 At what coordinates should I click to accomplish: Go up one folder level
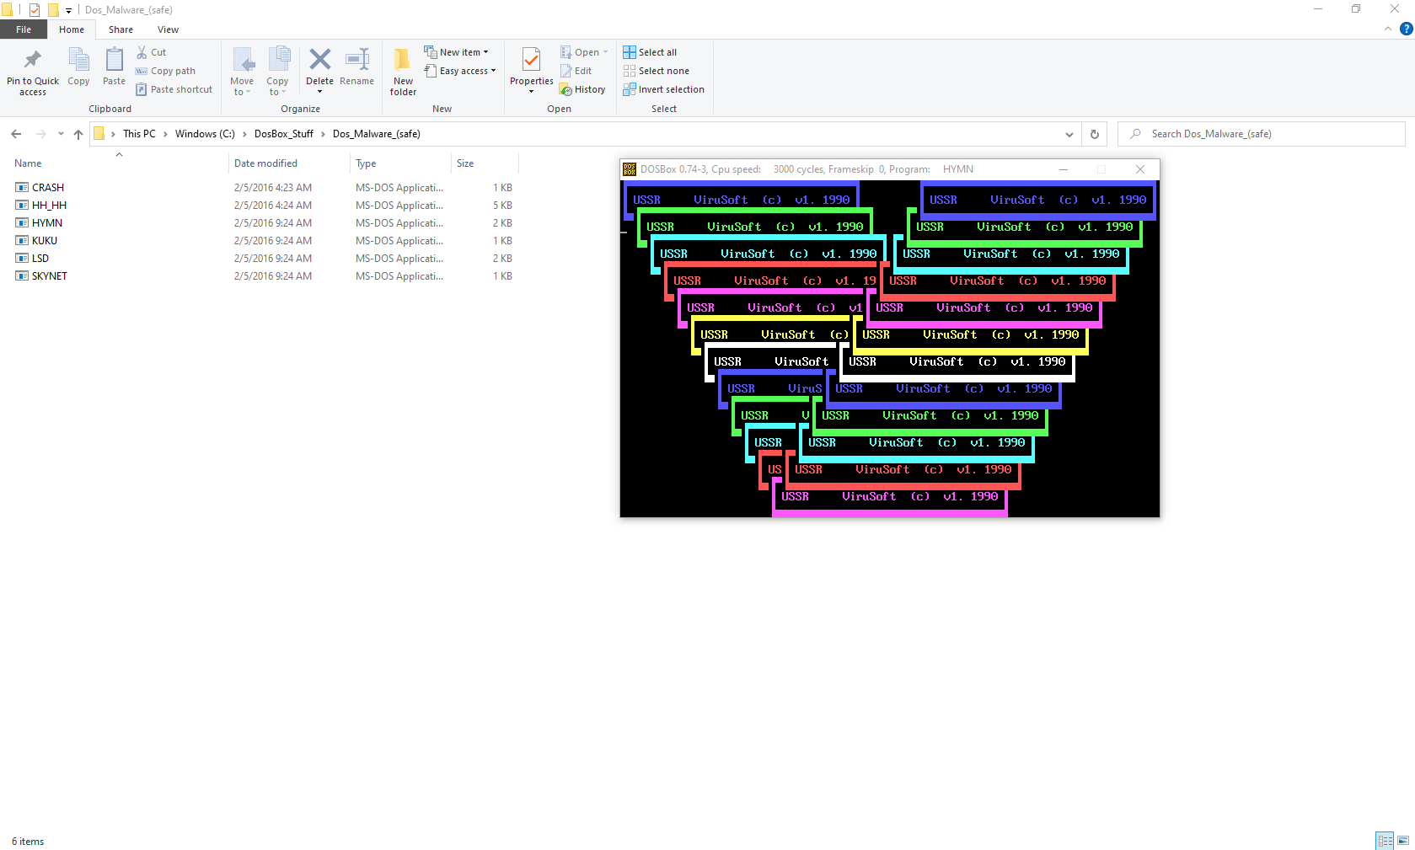78,134
